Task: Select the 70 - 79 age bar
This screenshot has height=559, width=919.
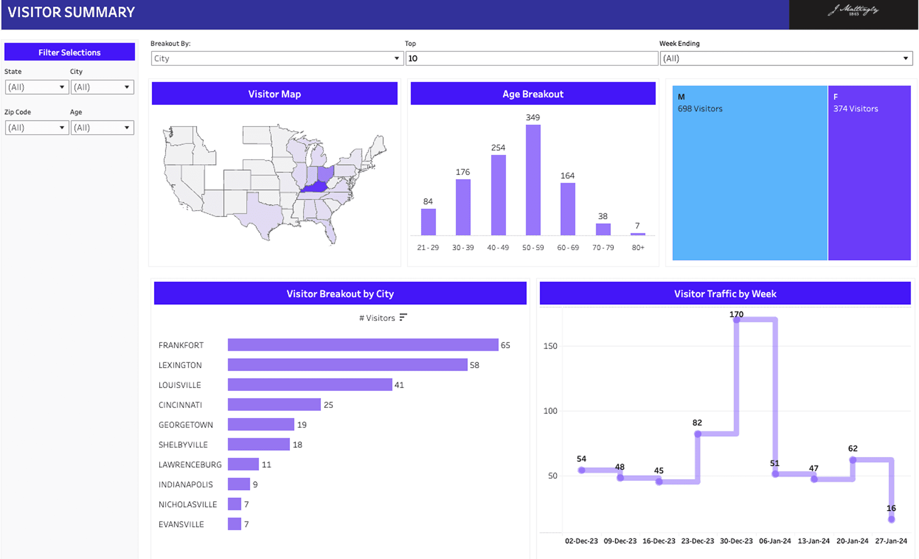Action: click(603, 229)
